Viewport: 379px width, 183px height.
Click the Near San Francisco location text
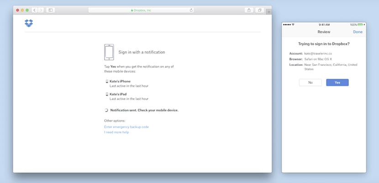point(331,67)
